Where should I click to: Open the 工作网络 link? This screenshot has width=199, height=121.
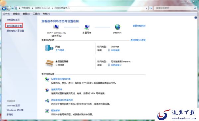click(x=60, y=50)
